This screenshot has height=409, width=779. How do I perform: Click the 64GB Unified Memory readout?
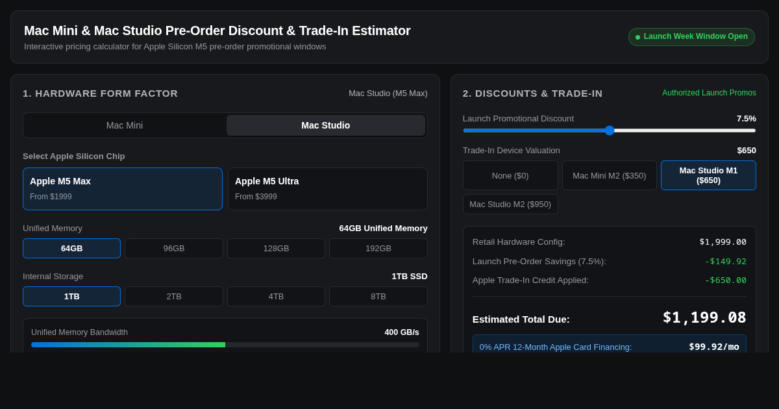point(383,228)
